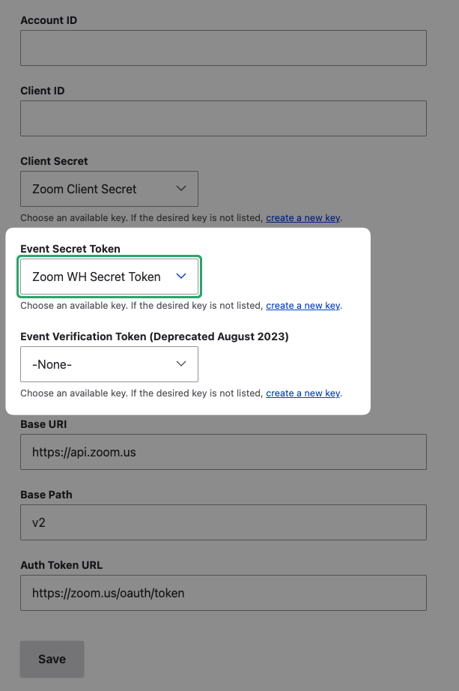Click the 'Event Secret Token' label
This screenshot has height=691, width=459.
tap(70, 249)
